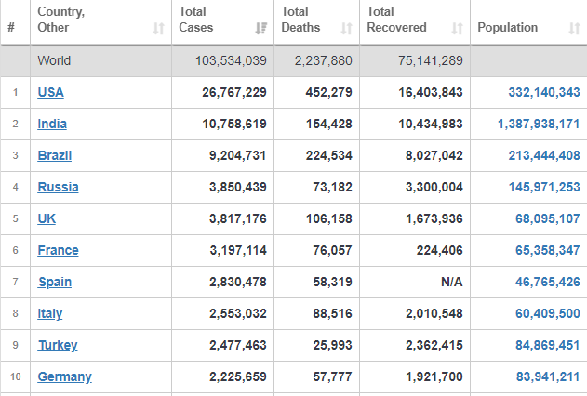This screenshot has height=396, width=587.
Task: Sort by Total Cases sort icon
Action: (260, 29)
